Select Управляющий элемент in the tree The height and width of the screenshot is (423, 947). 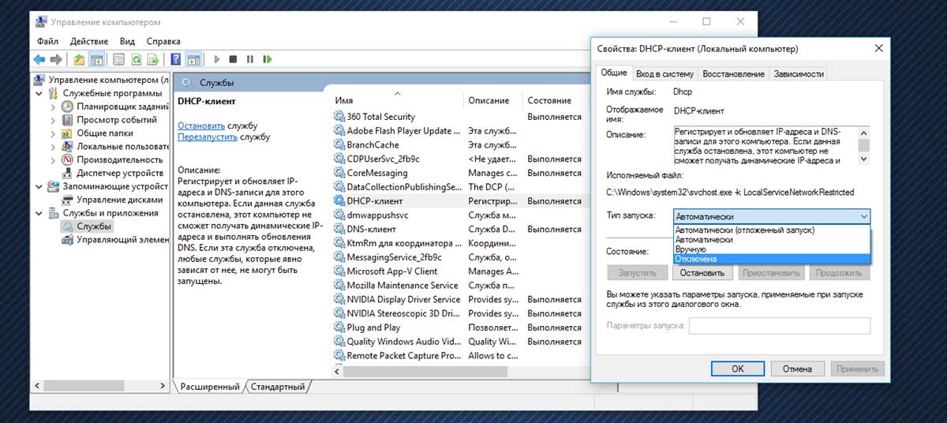pyautogui.click(x=122, y=239)
